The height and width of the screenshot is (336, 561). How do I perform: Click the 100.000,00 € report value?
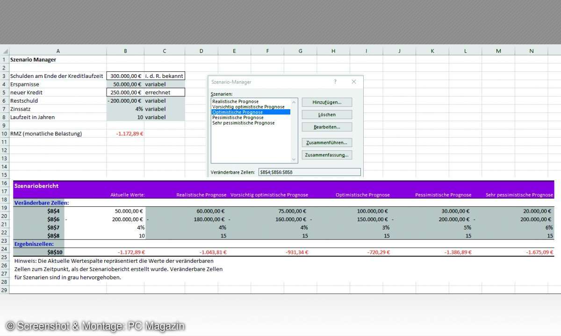[x=373, y=211]
